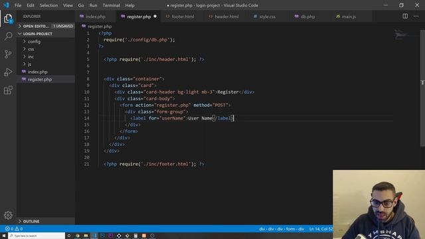The width and height of the screenshot is (425, 239).
Task: Click the errors and warnings status indicator
Action: 13,228
